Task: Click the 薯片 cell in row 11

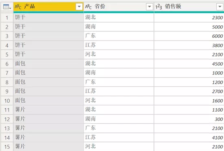Action: coord(48,110)
